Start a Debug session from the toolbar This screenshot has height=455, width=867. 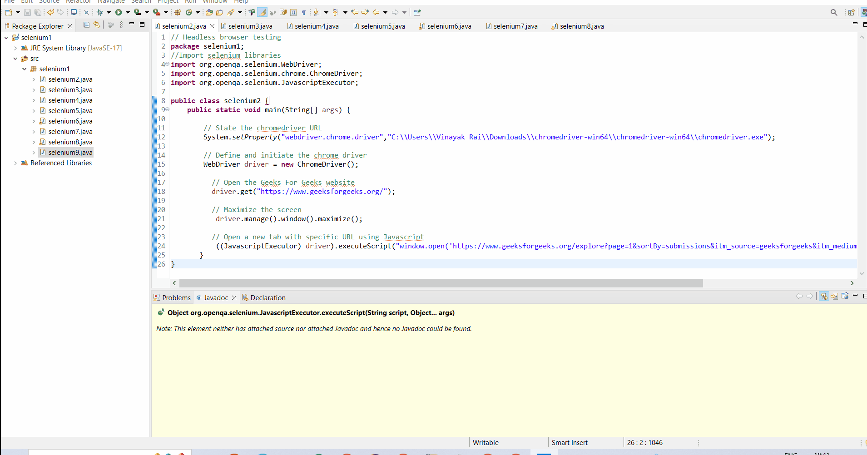click(100, 12)
